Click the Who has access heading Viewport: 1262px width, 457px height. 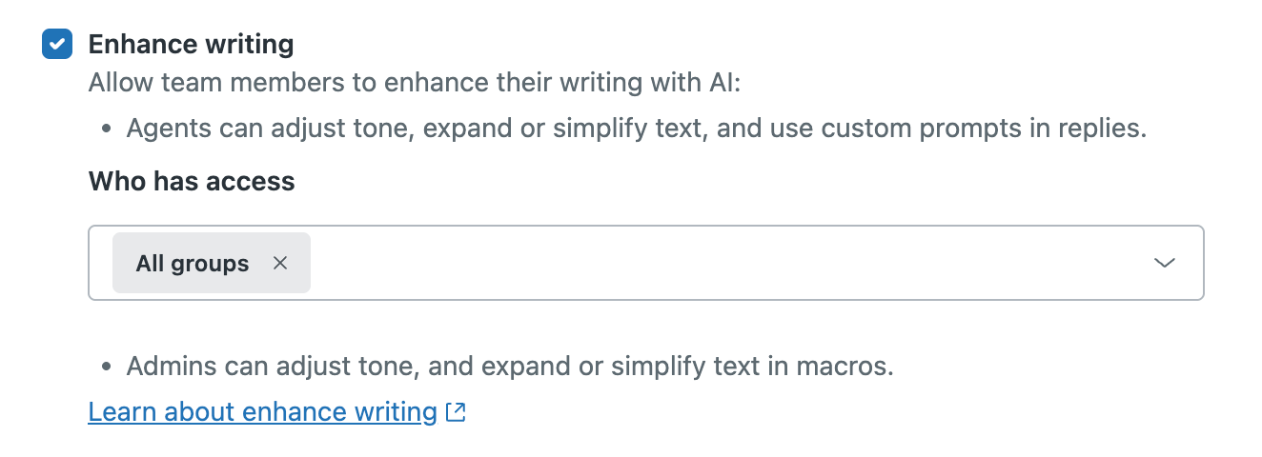click(x=192, y=181)
